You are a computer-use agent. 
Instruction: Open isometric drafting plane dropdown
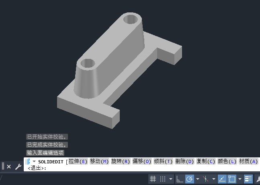[x=213, y=179]
